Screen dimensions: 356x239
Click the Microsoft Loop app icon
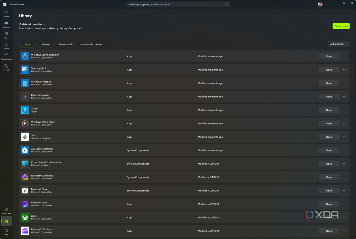click(x=25, y=204)
